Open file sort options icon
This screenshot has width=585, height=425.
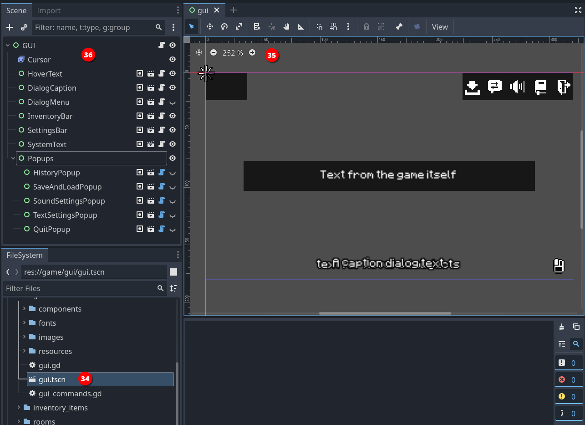tap(173, 288)
